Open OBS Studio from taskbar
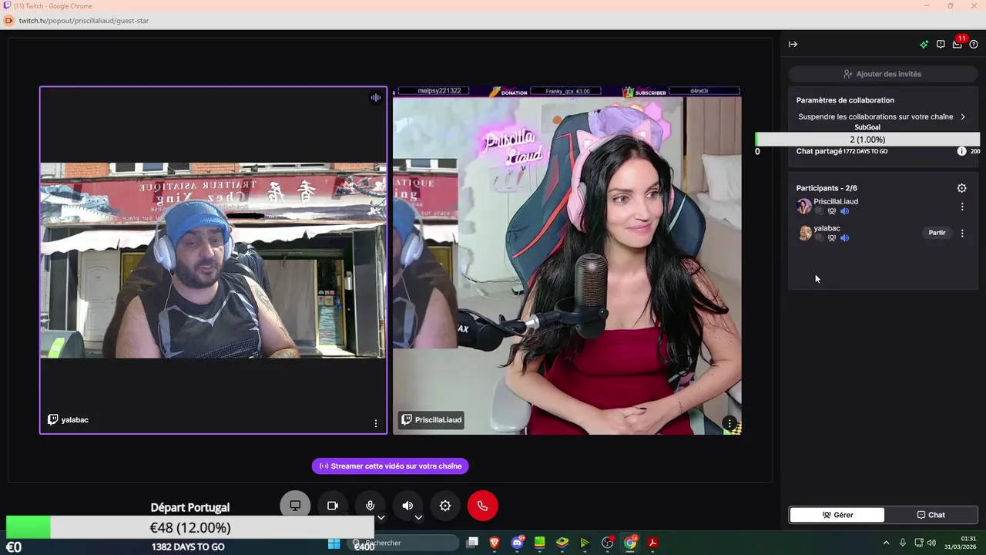Viewport: 986px width, 555px height. tap(607, 543)
